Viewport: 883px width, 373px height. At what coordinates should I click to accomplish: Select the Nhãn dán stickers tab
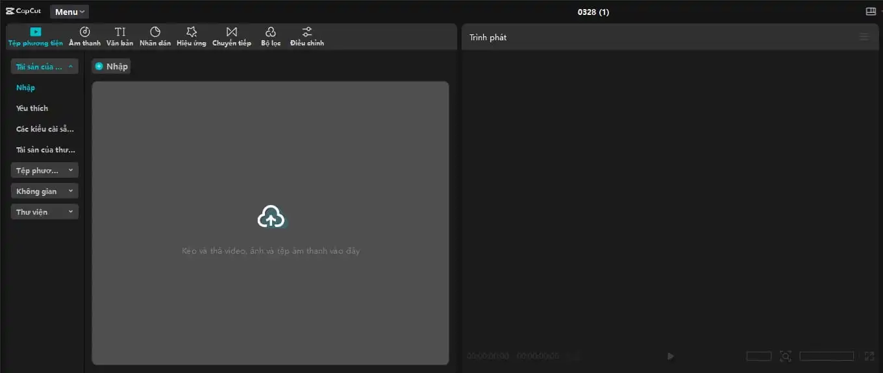click(155, 36)
